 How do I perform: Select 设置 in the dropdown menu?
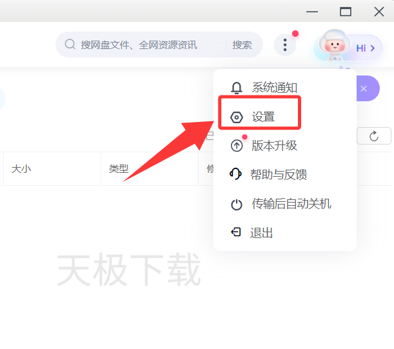pyautogui.click(x=263, y=117)
